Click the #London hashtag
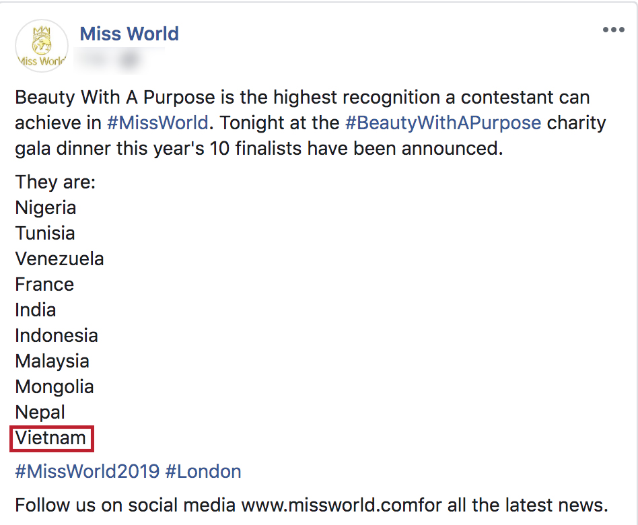 point(203,471)
